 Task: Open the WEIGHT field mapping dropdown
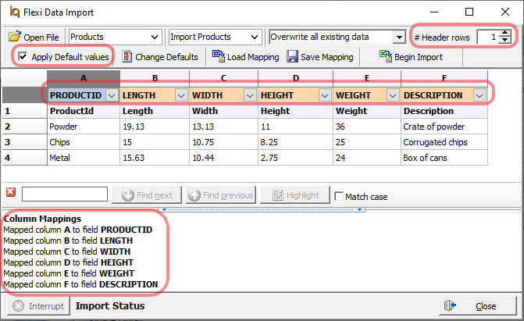pyautogui.click(x=393, y=95)
